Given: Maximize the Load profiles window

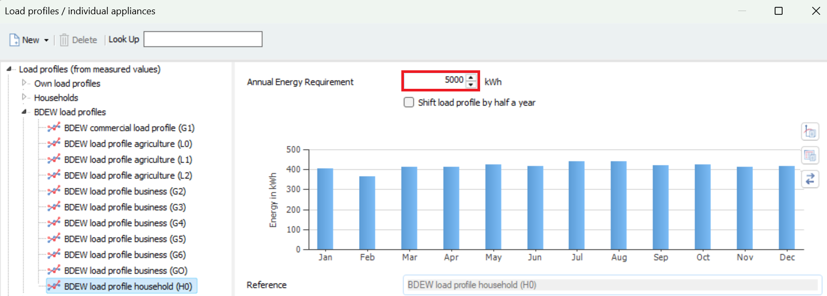Looking at the screenshot, I should (778, 11).
